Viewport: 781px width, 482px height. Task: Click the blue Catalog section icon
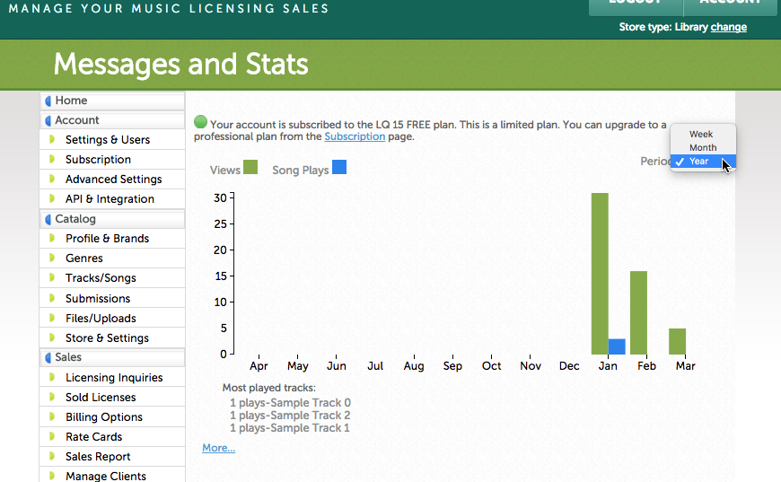coord(48,219)
